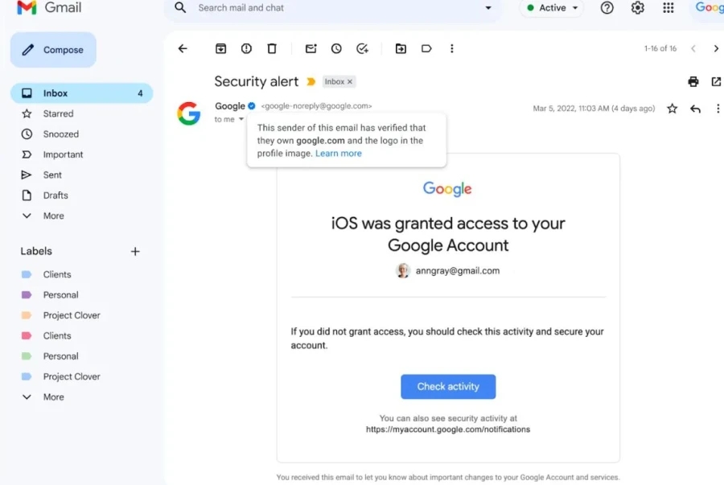Open the Labels tag icon in toolbar
The width and height of the screenshot is (724, 485).
pyautogui.click(x=426, y=48)
